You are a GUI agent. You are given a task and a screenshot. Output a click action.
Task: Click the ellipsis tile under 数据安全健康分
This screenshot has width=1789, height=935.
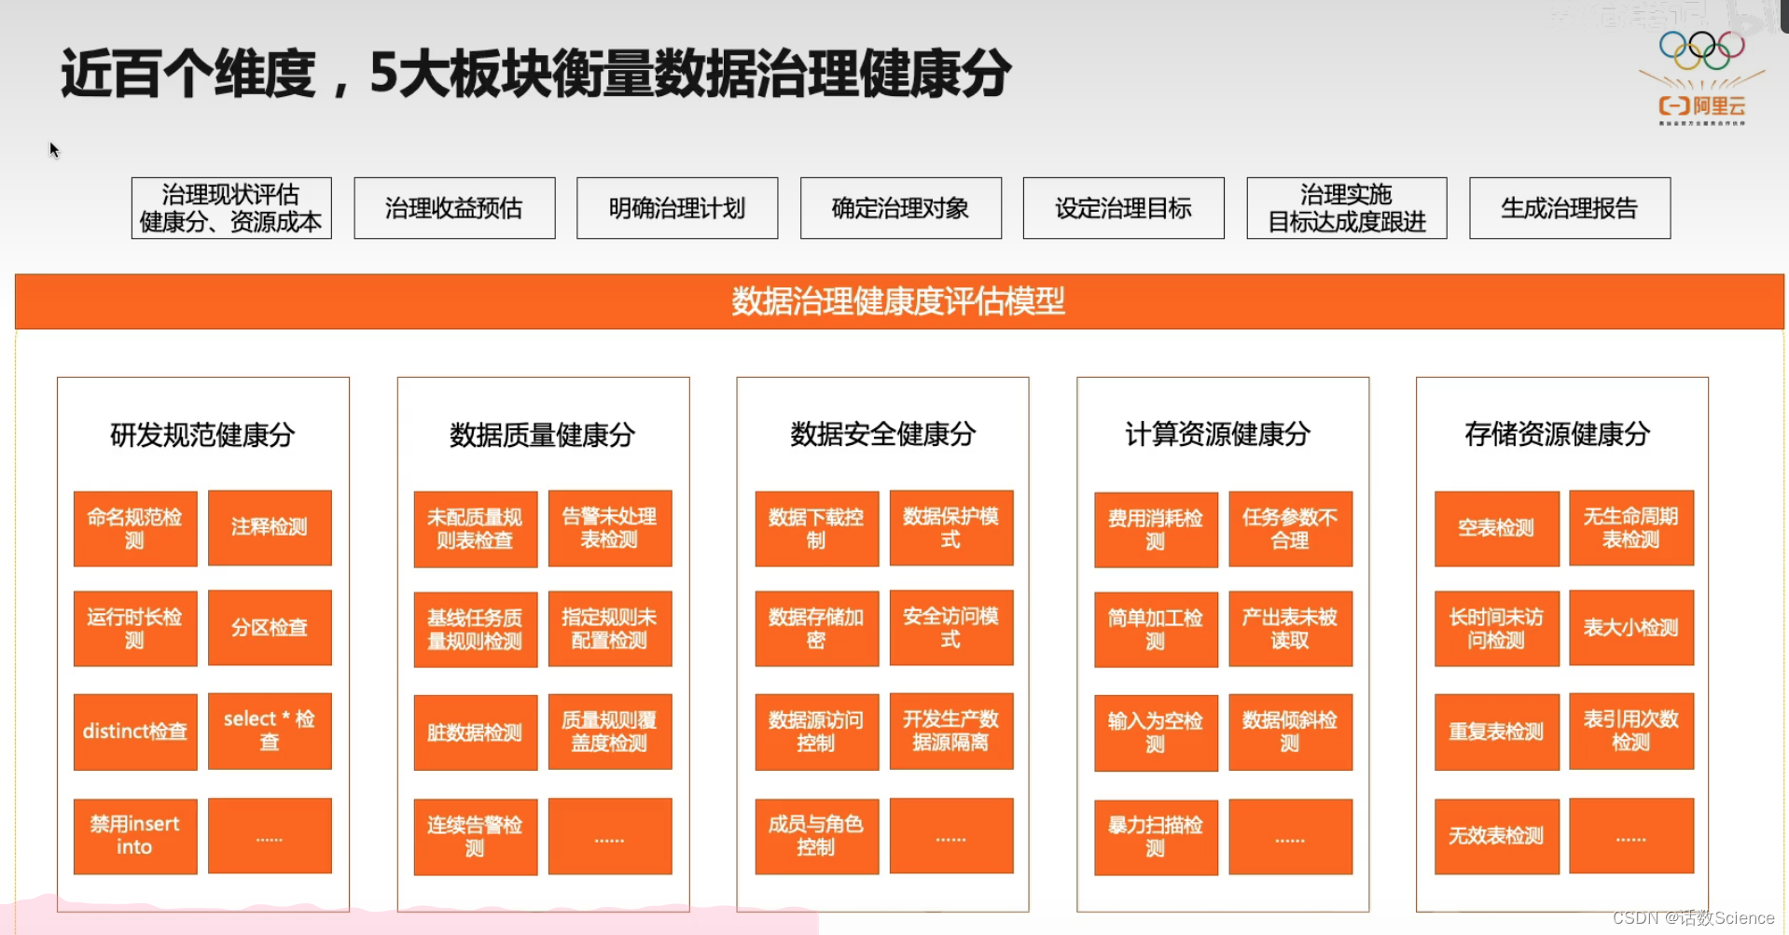[x=951, y=836]
